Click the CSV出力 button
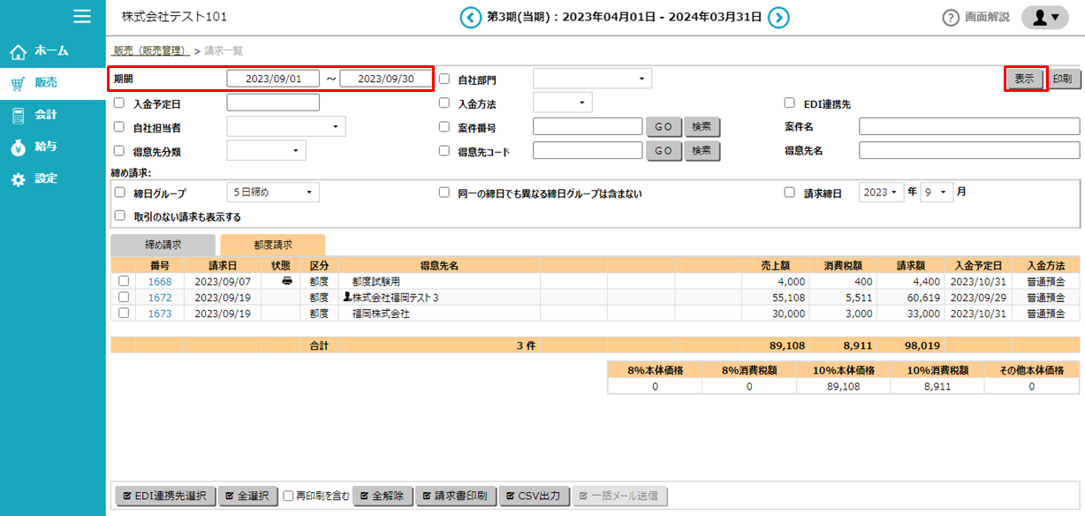The height and width of the screenshot is (516, 1085). pyautogui.click(x=533, y=497)
